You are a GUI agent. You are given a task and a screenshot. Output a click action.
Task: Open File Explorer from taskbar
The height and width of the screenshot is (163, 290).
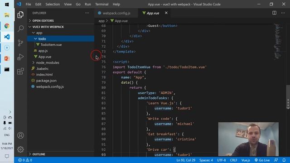7,15
